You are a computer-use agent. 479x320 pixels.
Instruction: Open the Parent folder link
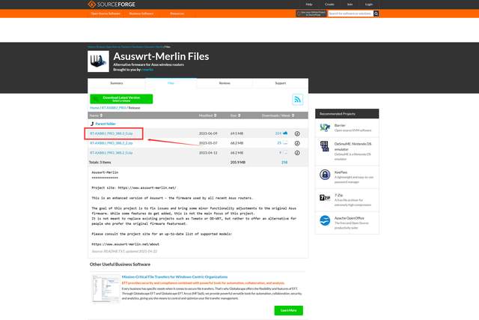click(106, 124)
